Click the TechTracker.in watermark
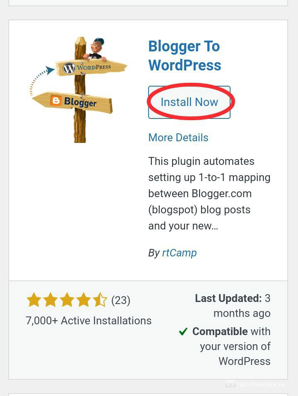 click(x=255, y=384)
